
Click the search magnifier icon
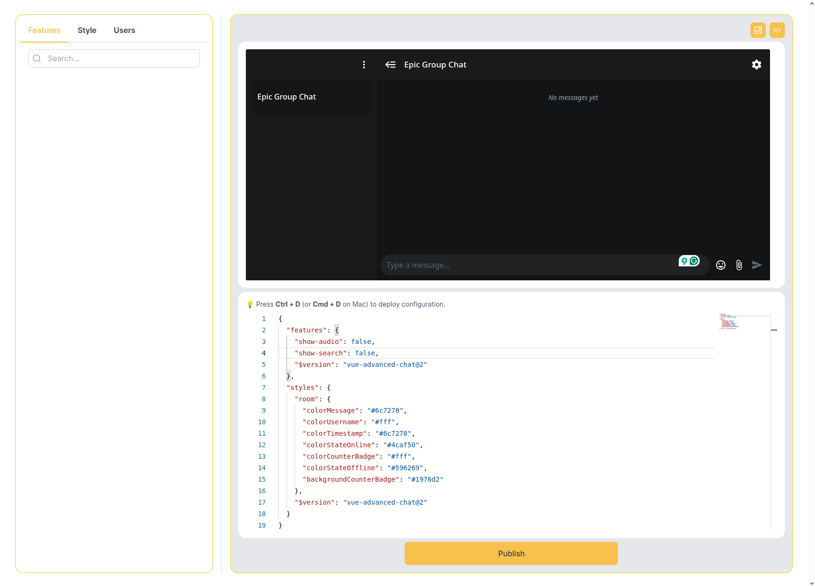click(x=37, y=58)
